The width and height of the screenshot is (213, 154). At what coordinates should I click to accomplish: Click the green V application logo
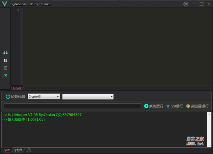coord(5,4)
